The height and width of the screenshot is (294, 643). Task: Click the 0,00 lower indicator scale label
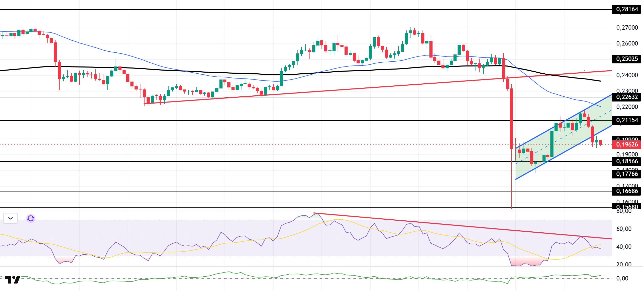click(622, 279)
